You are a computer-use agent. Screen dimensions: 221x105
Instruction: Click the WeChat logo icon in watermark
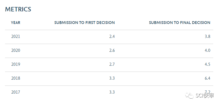[x=190, y=95]
